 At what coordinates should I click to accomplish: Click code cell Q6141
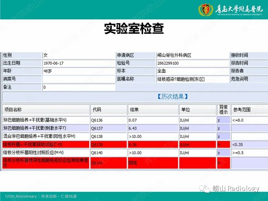click(x=109, y=163)
